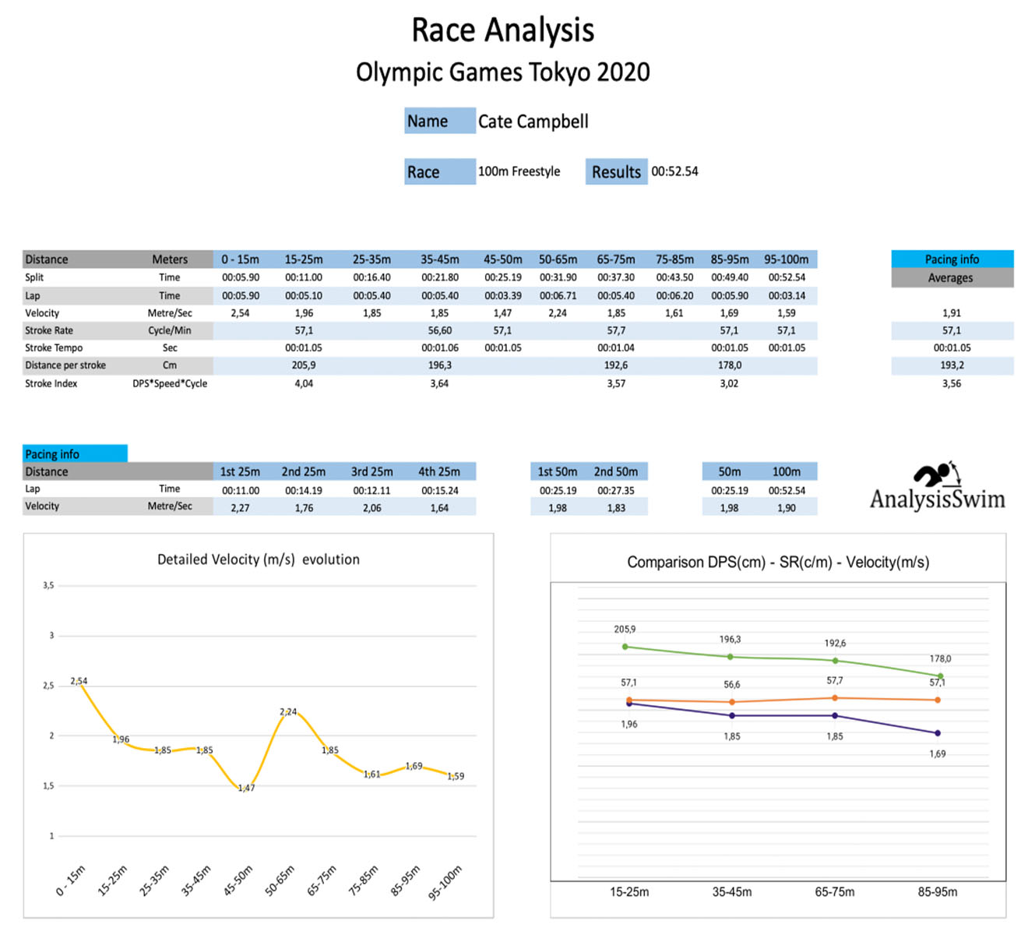Click the AnalysisSwim swimmer logo

pyautogui.click(x=937, y=487)
